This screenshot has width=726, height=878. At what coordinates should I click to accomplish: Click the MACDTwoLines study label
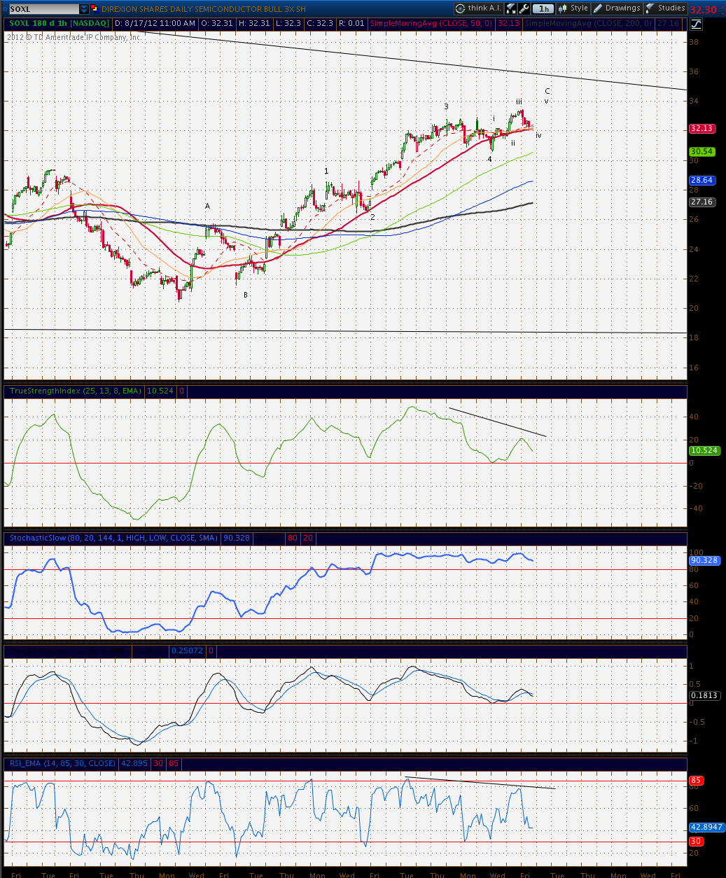tap(69, 650)
